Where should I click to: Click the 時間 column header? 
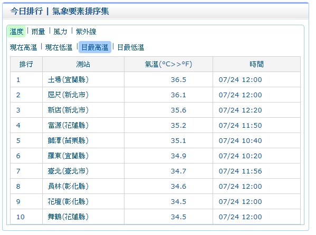[256, 64]
